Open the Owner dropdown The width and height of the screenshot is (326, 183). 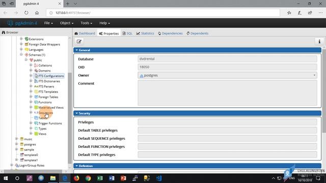[227, 75]
